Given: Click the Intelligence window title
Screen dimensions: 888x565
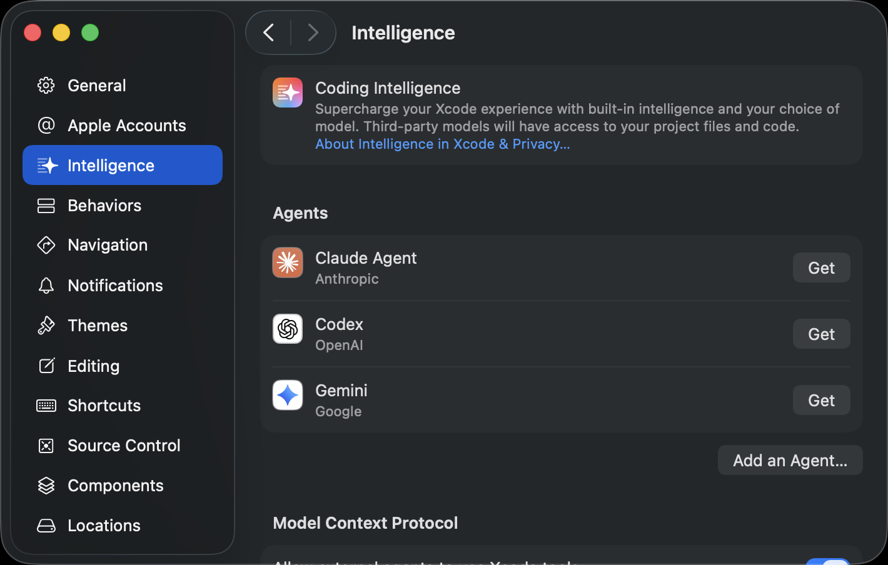Looking at the screenshot, I should point(403,32).
